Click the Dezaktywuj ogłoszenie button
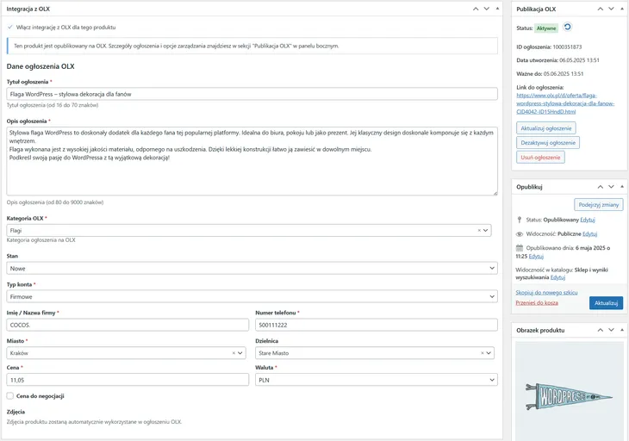 point(548,143)
